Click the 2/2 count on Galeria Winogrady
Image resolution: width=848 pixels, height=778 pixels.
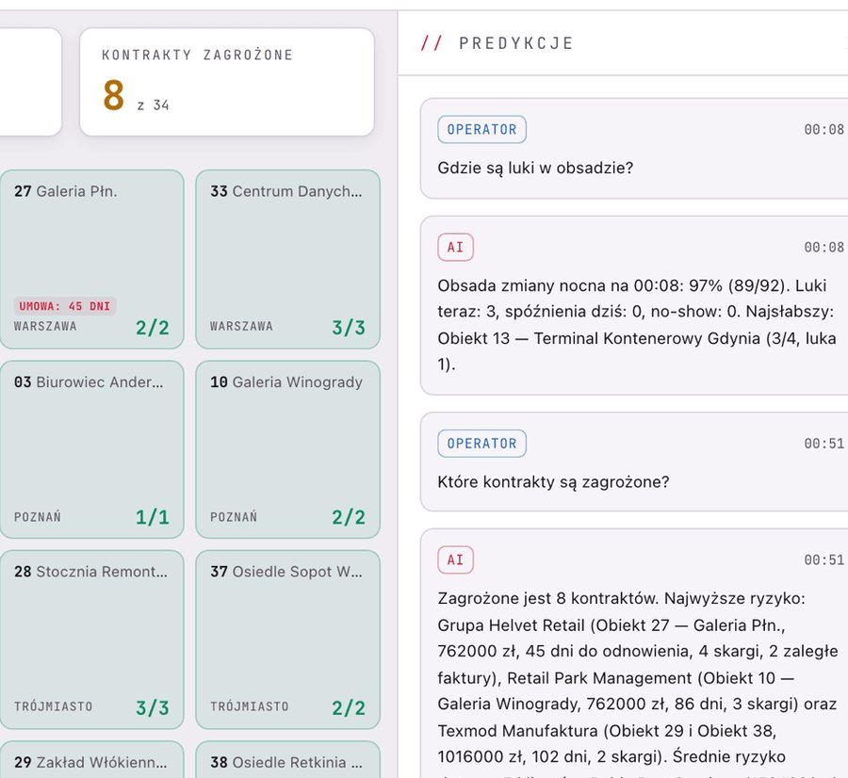[x=349, y=517]
